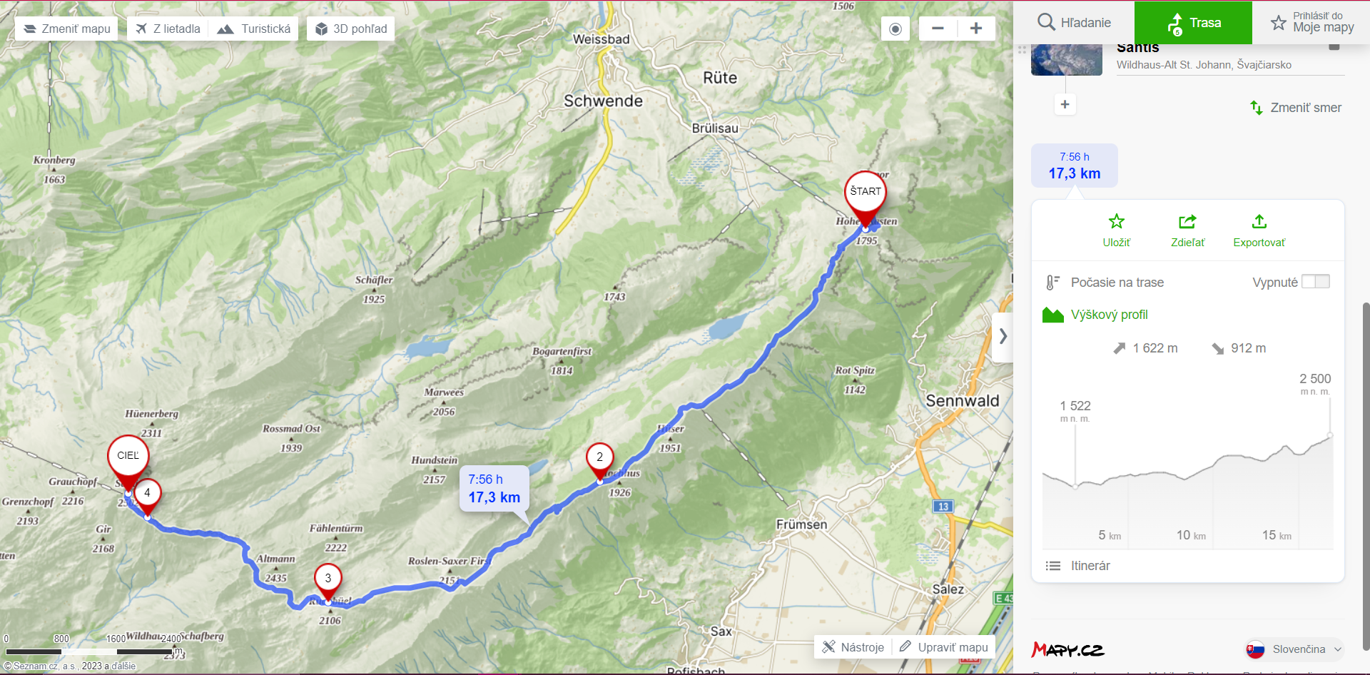Save route with Uložiť star icon

(x=1116, y=230)
